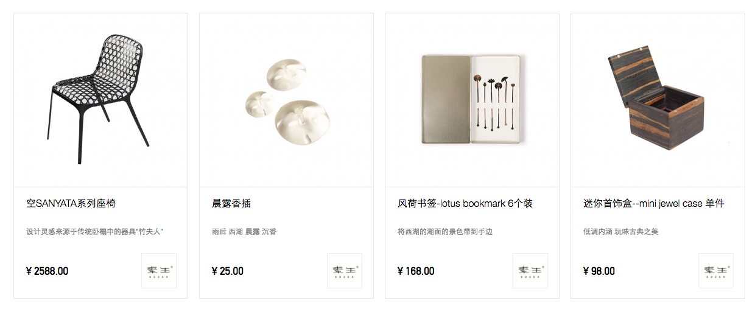The height and width of the screenshot is (309, 755).
Task: Click brand logo on lotus bookmark card
Action: click(530, 271)
